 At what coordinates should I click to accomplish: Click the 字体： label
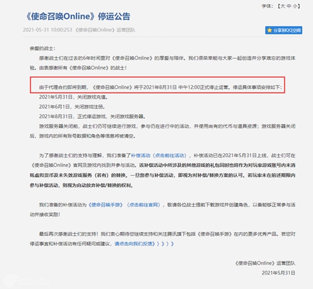pos(267,6)
